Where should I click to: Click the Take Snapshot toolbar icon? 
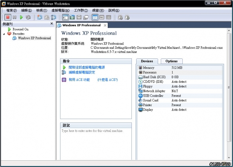point(40,18)
